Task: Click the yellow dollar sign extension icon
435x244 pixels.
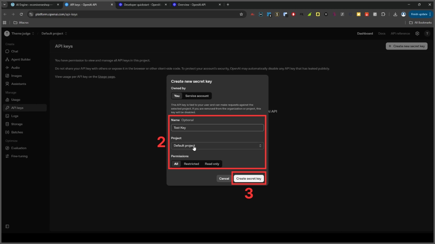Action: 277,14
